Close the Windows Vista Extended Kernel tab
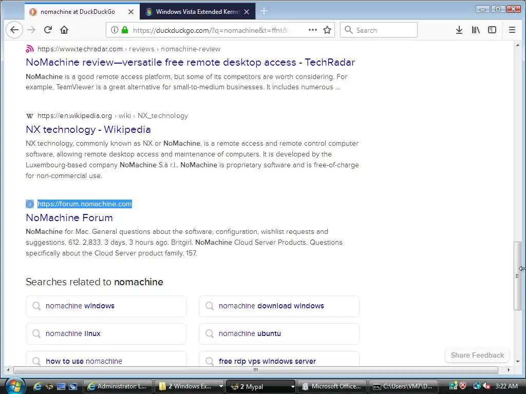This screenshot has height=394, width=526. click(x=247, y=12)
